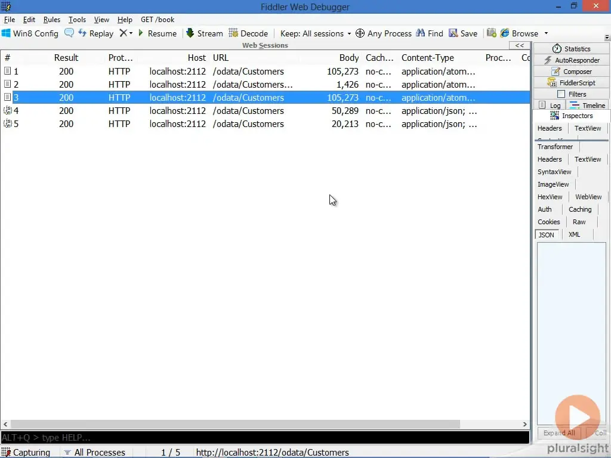Select the Inspectors tab
This screenshot has width=611, height=458.
(x=571, y=116)
